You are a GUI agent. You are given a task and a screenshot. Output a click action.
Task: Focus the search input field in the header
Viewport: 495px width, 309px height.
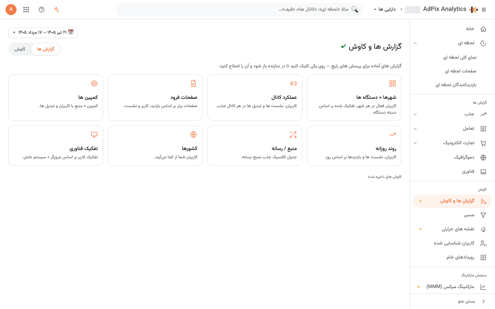tap(240, 10)
